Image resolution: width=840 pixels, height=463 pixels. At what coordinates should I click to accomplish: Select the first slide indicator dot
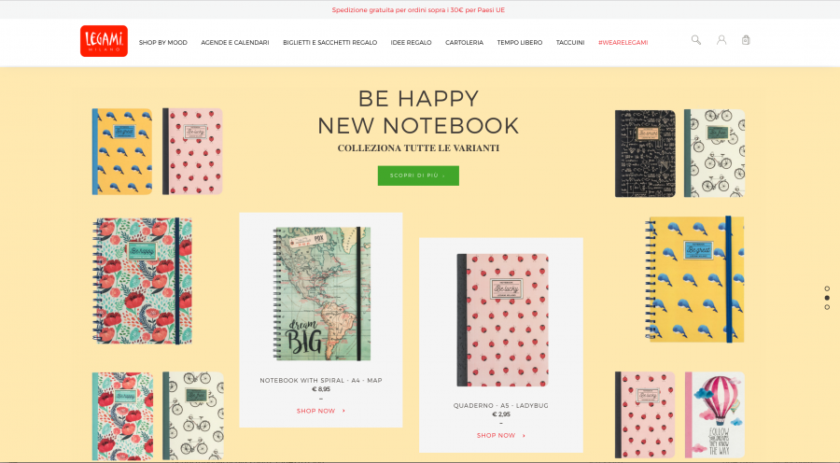[827, 288]
